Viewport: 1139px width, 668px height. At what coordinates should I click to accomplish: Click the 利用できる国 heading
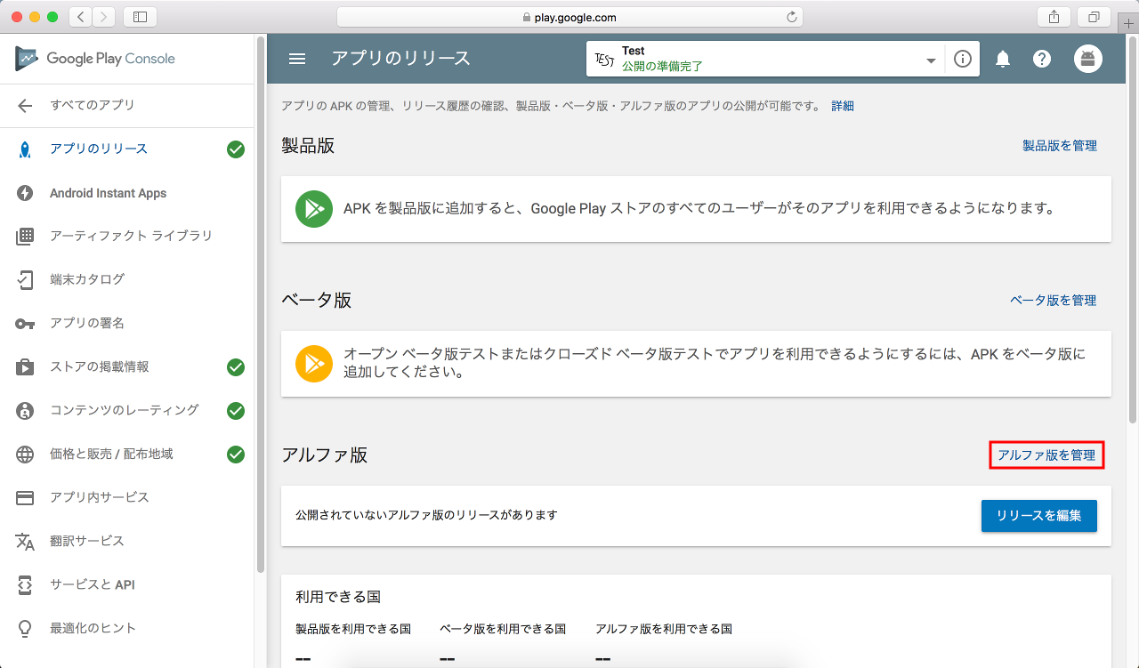(338, 596)
